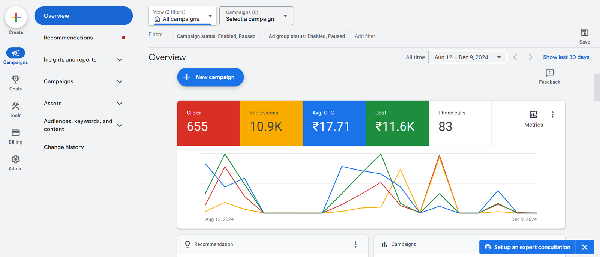Select the yellow Impressions metric tile
This screenshot has height=257, width=600.
click(x=271, y=123)
